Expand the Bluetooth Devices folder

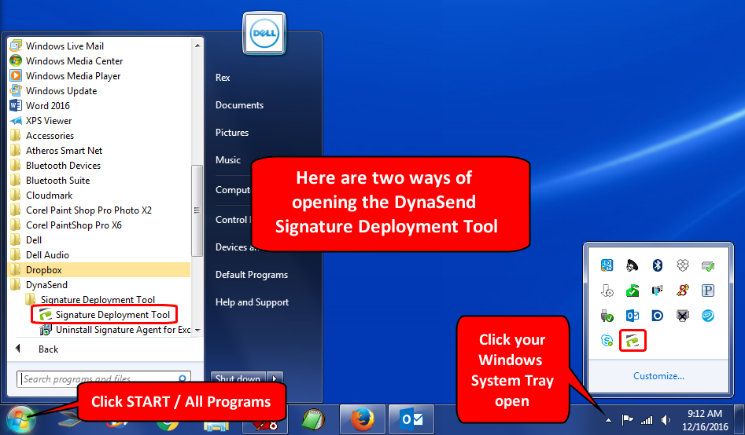point(55,165)
